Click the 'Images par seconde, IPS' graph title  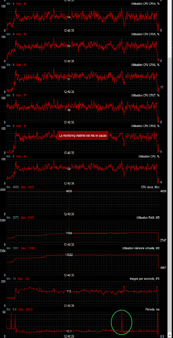click(145, 278)
